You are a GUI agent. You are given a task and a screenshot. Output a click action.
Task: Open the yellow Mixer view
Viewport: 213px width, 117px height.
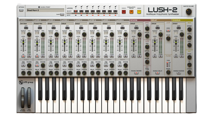pos(139,12)
